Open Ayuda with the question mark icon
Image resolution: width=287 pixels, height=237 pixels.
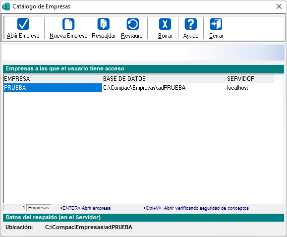pyautogui.click(x=191, y=24)
